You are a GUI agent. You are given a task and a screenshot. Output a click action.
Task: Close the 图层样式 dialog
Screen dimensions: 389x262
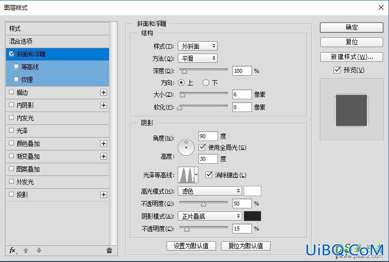pos(381,7)
